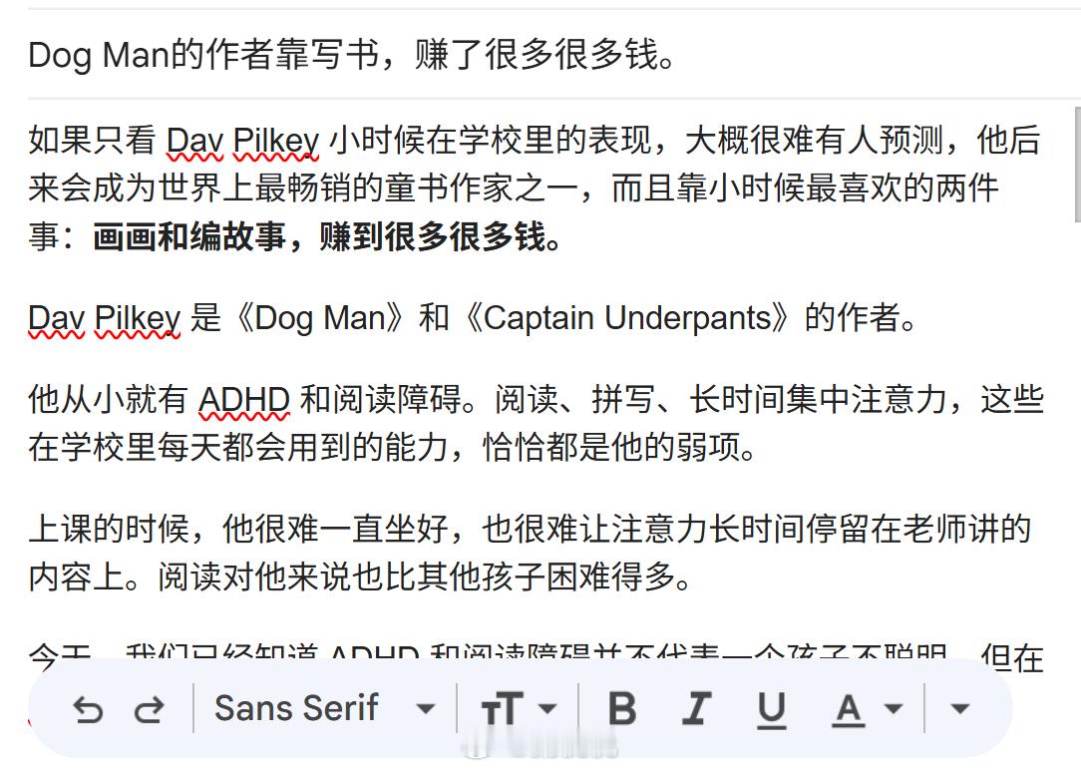Screen dimensions: 1081x770
Task: Click the text '阅读对他来说也比其他孩子困难得多'
Action: (417, 577)
